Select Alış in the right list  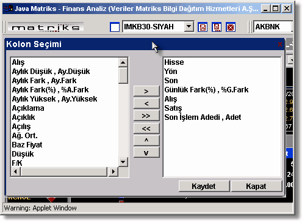(171, 99)
